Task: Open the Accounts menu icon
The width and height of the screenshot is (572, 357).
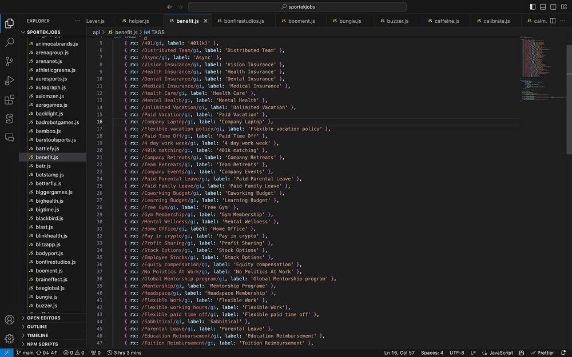Action: 10,319
